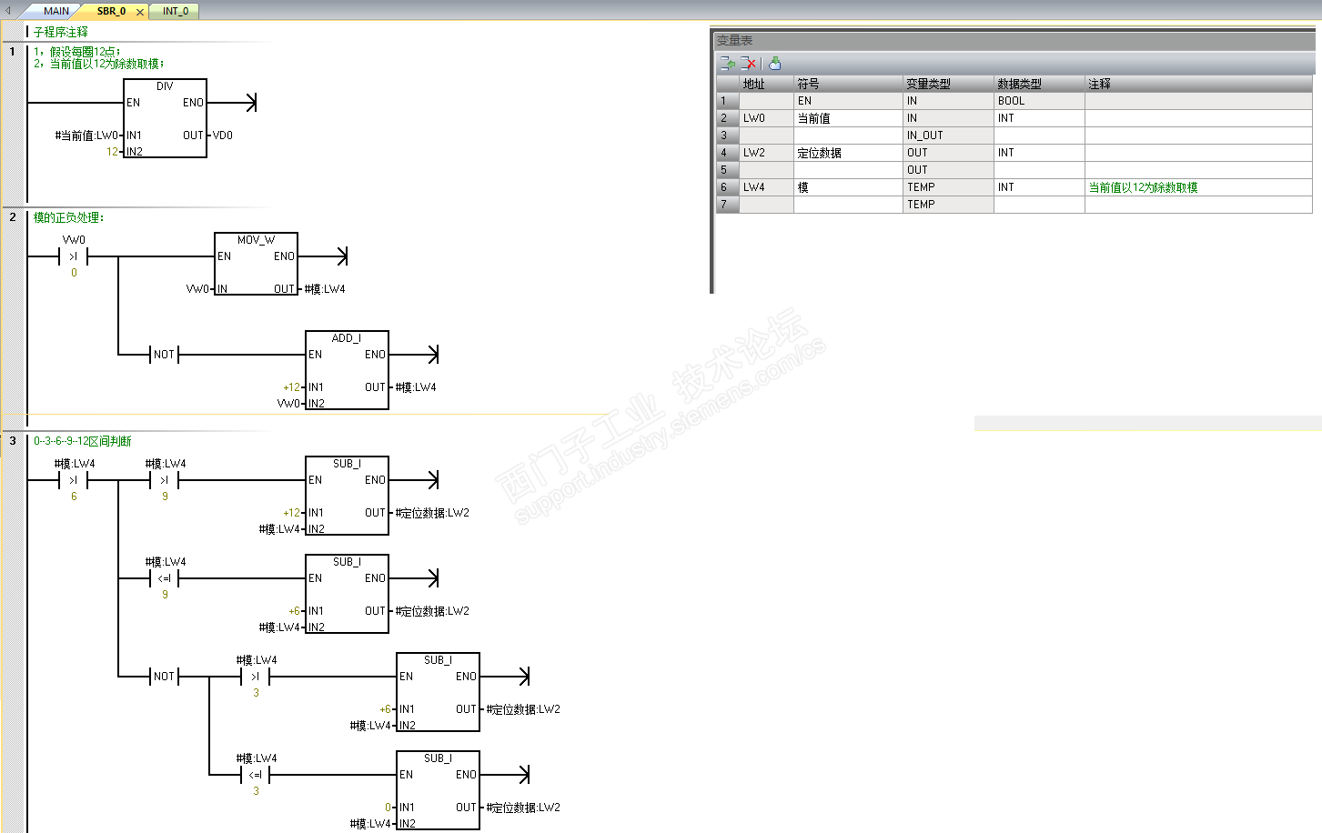Select variable table row 1 header
Viewport: 1322px width, 833px height.
pos(727,101)
